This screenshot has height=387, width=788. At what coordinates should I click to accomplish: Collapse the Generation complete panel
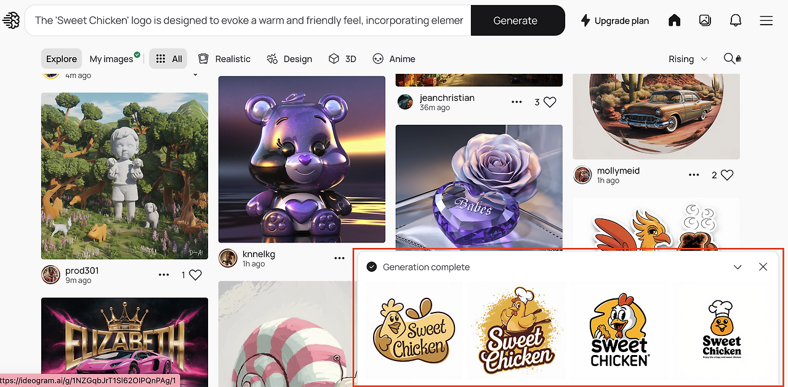point(738,267)
